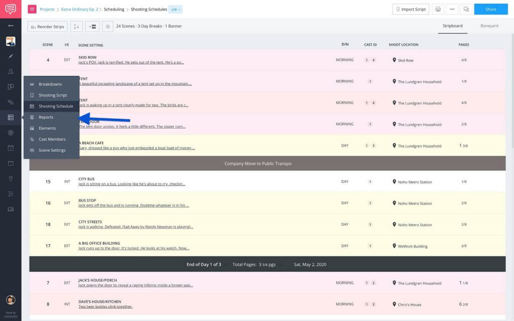Open A BEACH CAFE scene description

pos(138,148)
